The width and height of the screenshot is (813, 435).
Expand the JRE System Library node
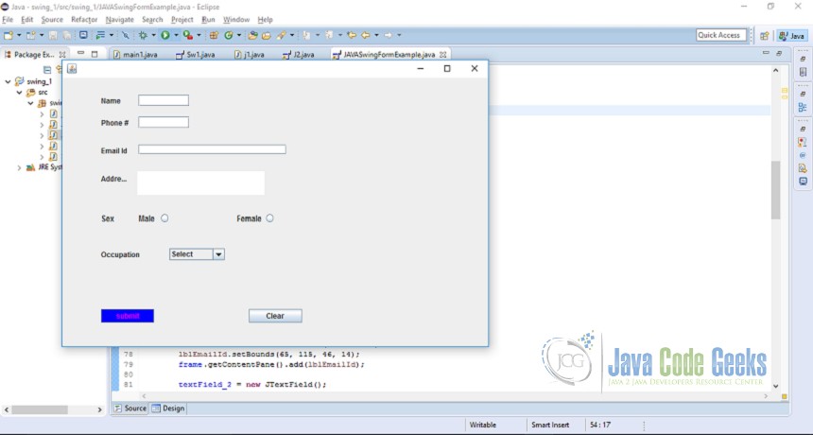click(19, 167)
